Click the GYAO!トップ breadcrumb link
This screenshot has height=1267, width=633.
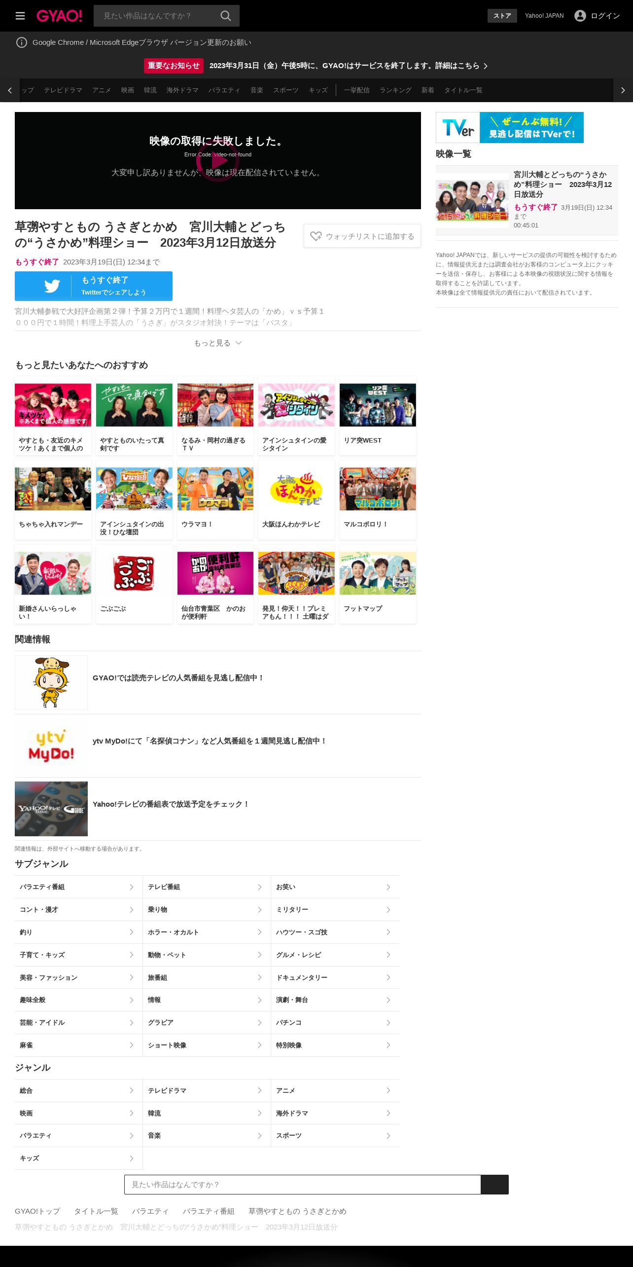[37, 1211]
